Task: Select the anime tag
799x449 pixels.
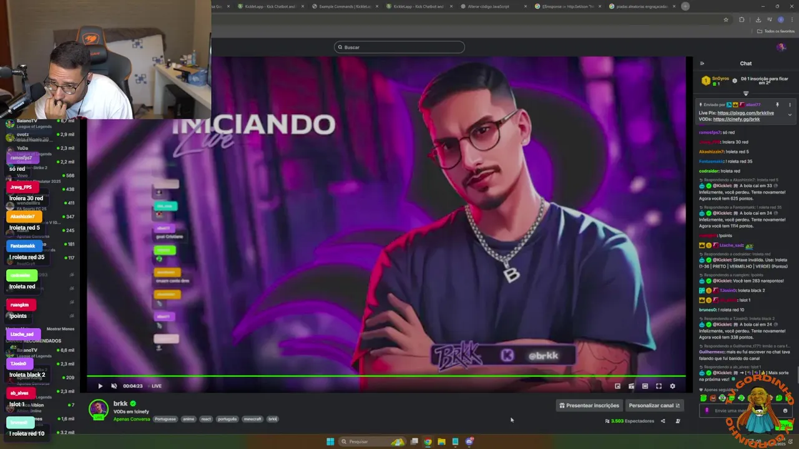Action: [x=189, y=419]
